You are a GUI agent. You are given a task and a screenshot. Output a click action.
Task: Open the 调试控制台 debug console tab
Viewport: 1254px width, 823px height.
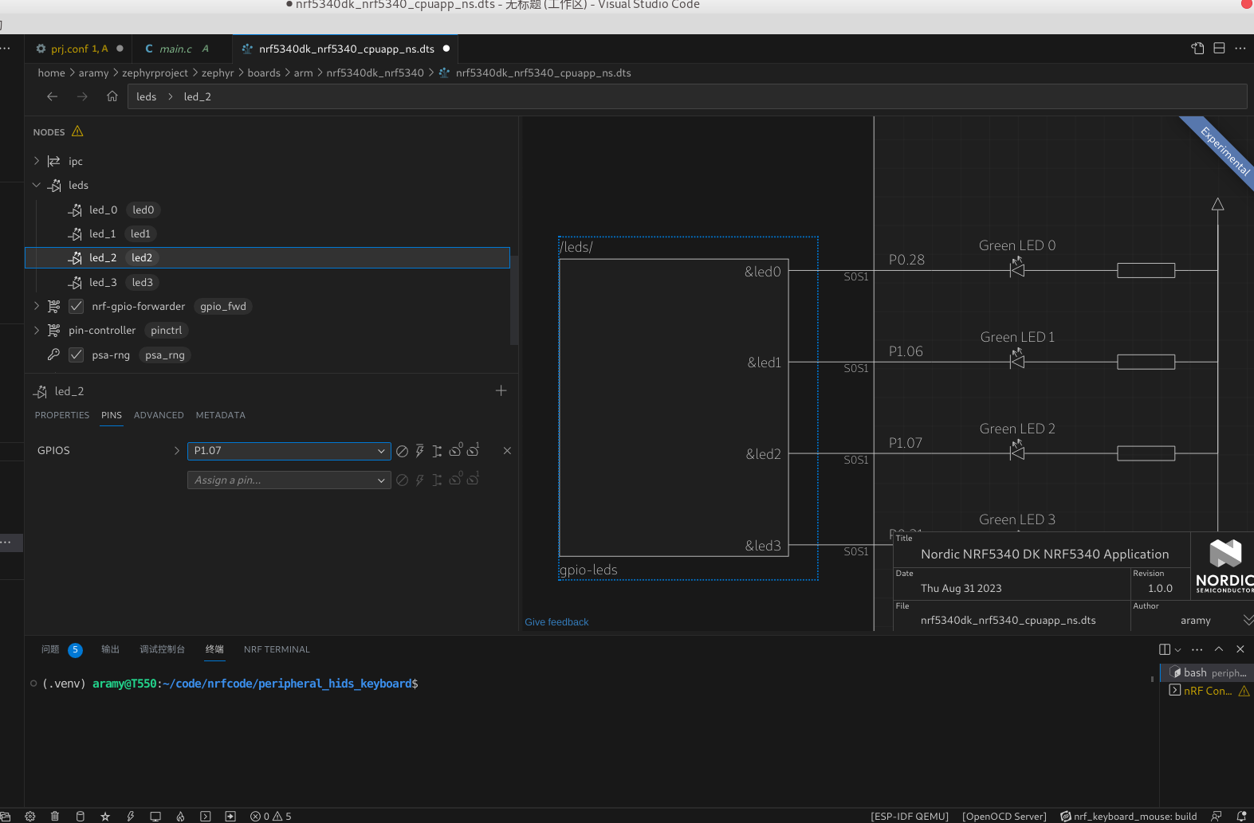click(x=162, y=649)
